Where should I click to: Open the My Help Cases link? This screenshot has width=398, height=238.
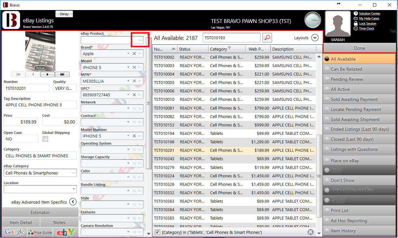[x=369, y=18]
